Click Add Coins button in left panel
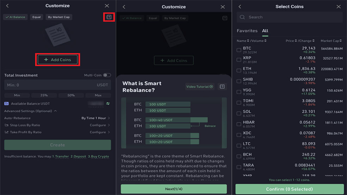Image resolution: width=347 pixels, height=195 pixels. point(57,59)
